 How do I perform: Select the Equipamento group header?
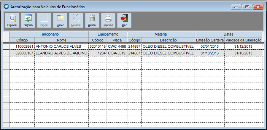(x=108, y=34)
